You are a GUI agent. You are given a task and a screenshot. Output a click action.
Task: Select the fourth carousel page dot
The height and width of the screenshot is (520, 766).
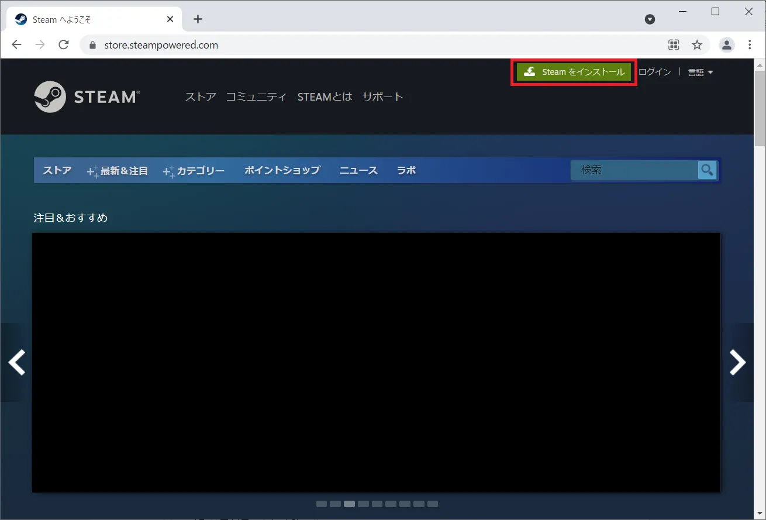coord(363,504)
